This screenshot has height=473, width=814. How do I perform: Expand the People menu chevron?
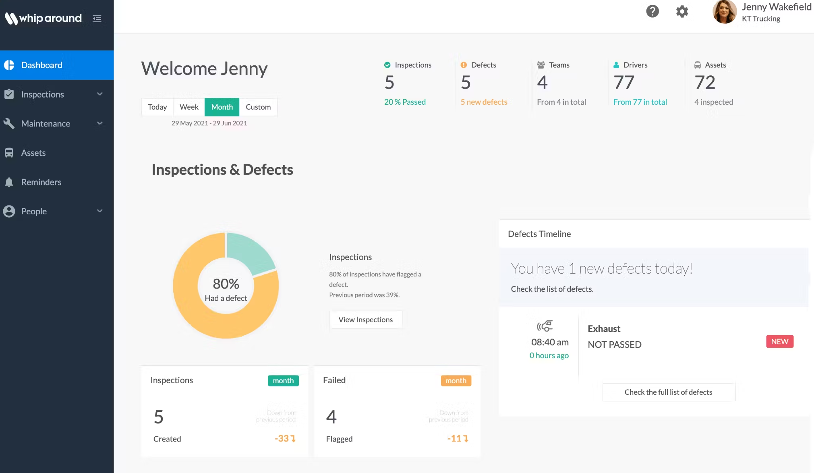tap(100, 211)
